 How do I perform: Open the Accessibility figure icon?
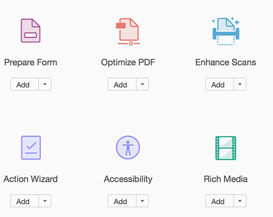pos(128,148)
